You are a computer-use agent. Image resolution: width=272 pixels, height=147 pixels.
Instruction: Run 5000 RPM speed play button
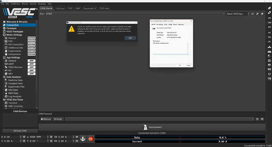pos(51,137)
